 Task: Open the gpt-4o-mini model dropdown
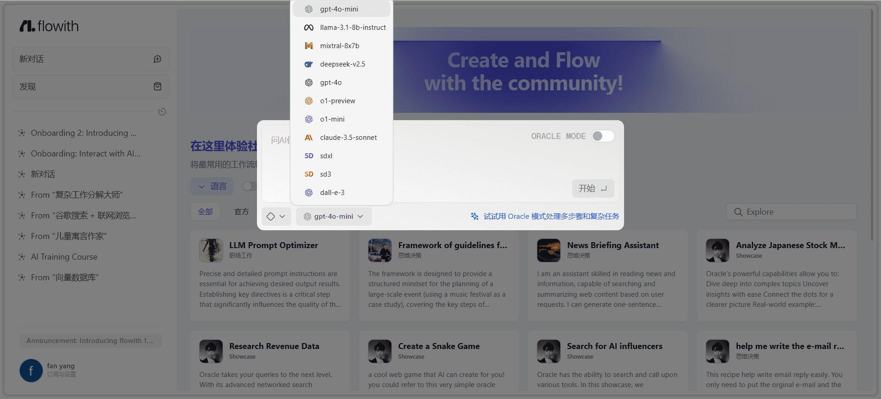334,216
